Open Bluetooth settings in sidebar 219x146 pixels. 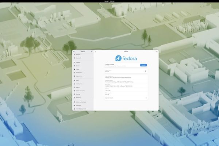pos(83,58)
